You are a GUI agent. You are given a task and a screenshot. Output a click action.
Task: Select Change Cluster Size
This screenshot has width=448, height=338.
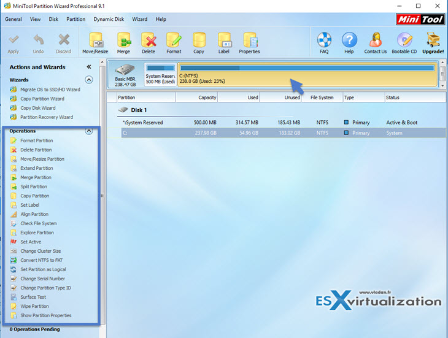click(36, 251)
